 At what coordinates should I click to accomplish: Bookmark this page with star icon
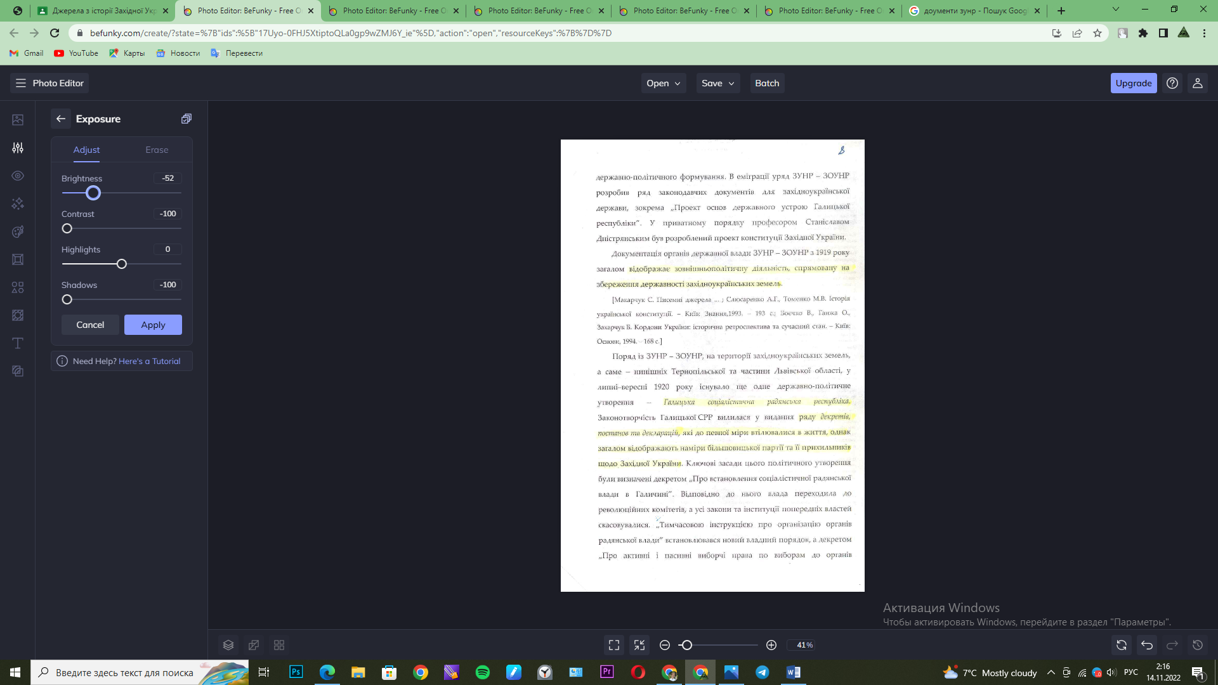click(1097, 33)
